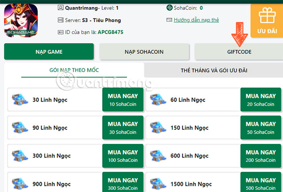Click the gem chest icon for 30 Linh Ngọc
The height and width of the screenshot is (192, 283).
pyautogui.click(x=20, y=99)
